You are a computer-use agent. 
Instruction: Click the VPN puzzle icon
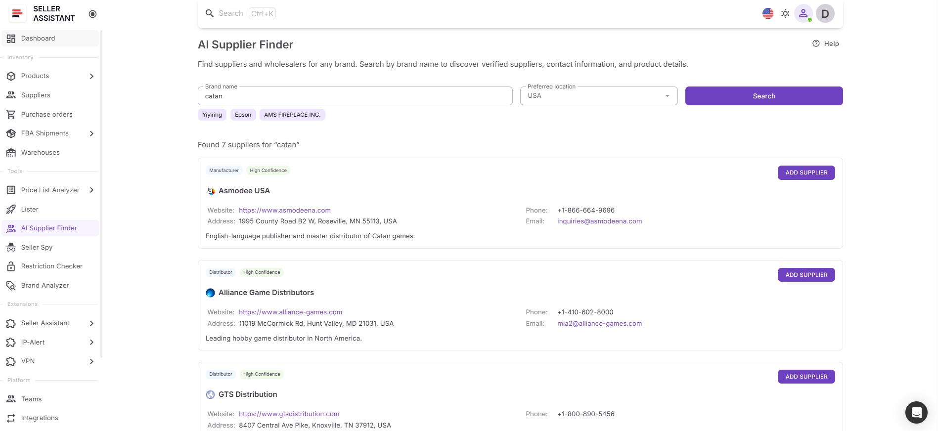[11, 361]
